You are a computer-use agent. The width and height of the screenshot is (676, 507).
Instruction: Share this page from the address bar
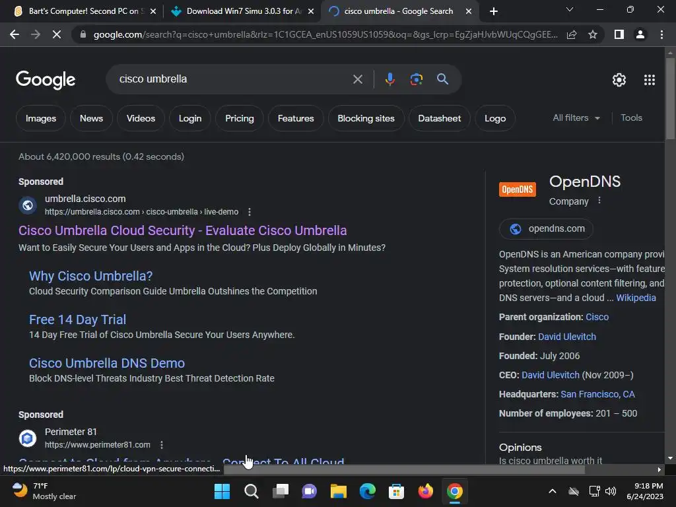point(572,34)
